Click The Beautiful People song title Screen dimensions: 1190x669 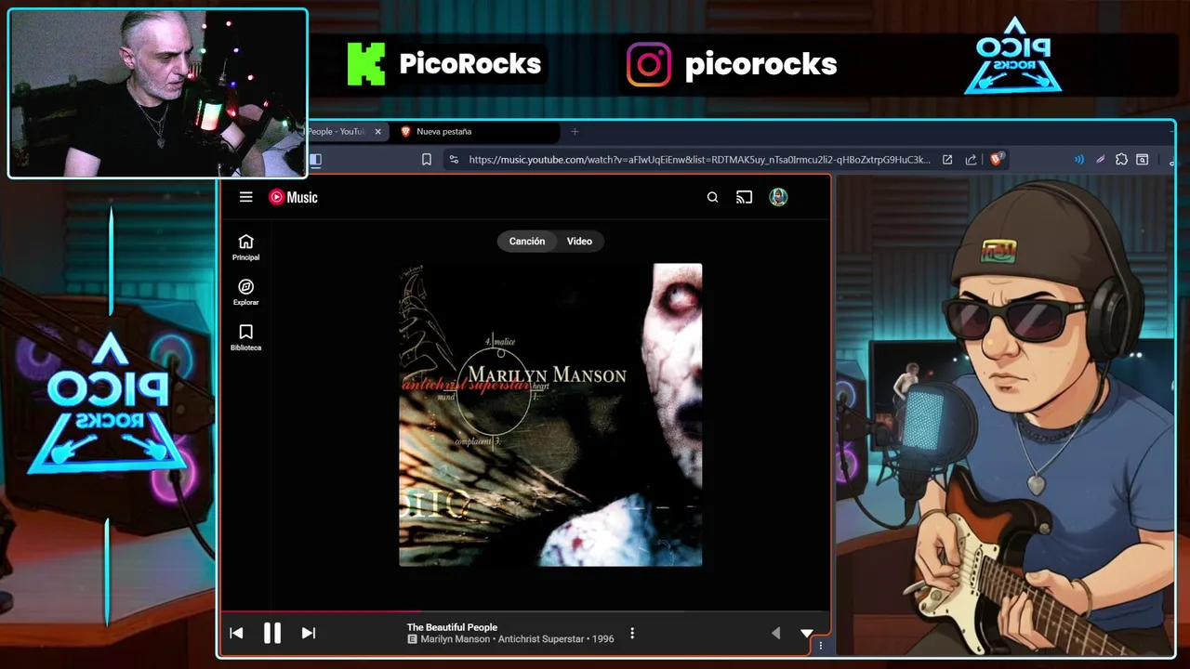pyautogui.click(x=452, y=627)
